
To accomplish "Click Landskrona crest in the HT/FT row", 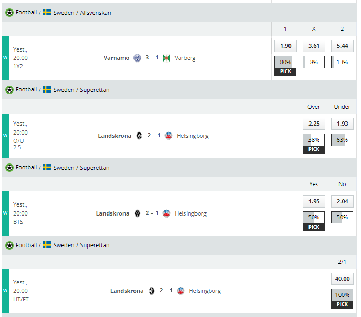I will (152, 291).
